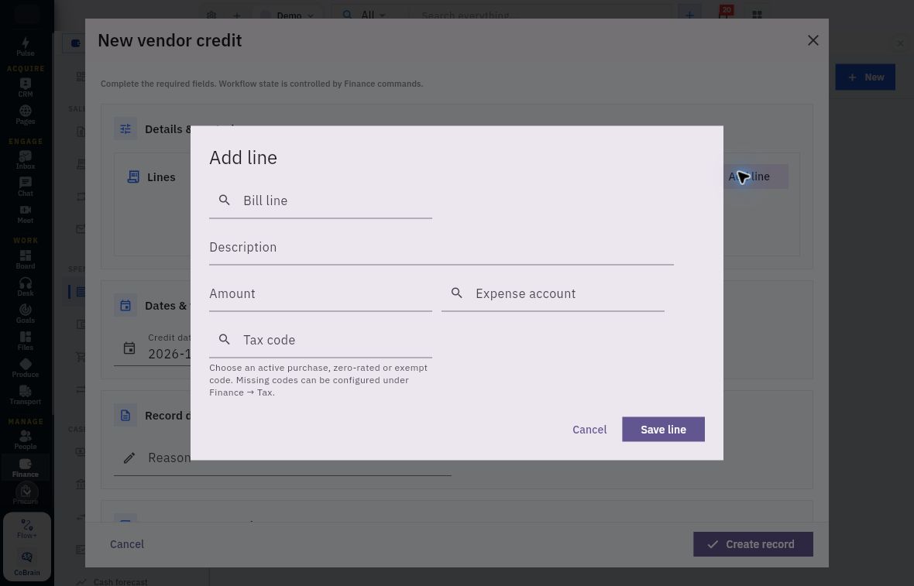Open CoBrain assistant in the sidebar
Screen dimensions: 914x586
coord(27,564)
